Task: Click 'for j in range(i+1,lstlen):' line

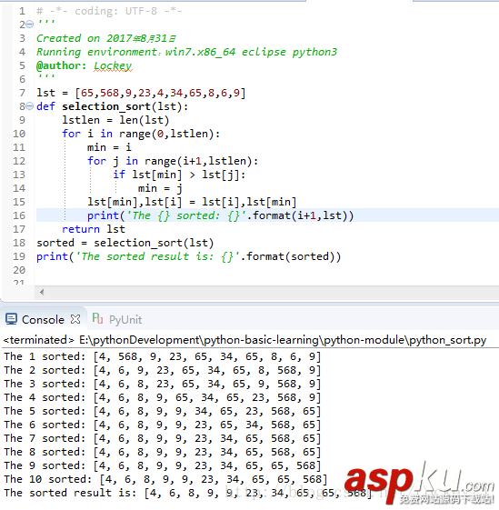Action: point(173,161)
